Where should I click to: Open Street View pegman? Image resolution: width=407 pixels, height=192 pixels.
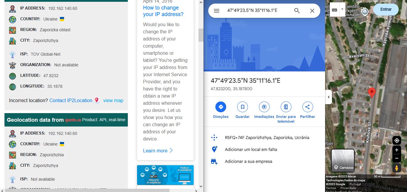(397, 168)
